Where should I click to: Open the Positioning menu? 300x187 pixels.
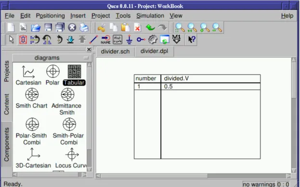tap(50, 16)
